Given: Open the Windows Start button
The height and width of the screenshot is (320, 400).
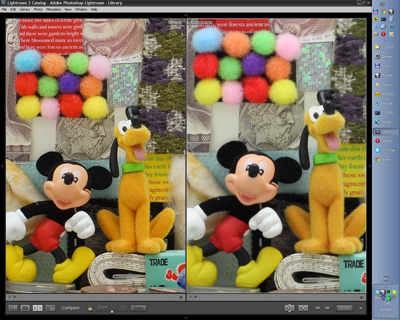Looking at the screenshot, I should tap(382, 4).
